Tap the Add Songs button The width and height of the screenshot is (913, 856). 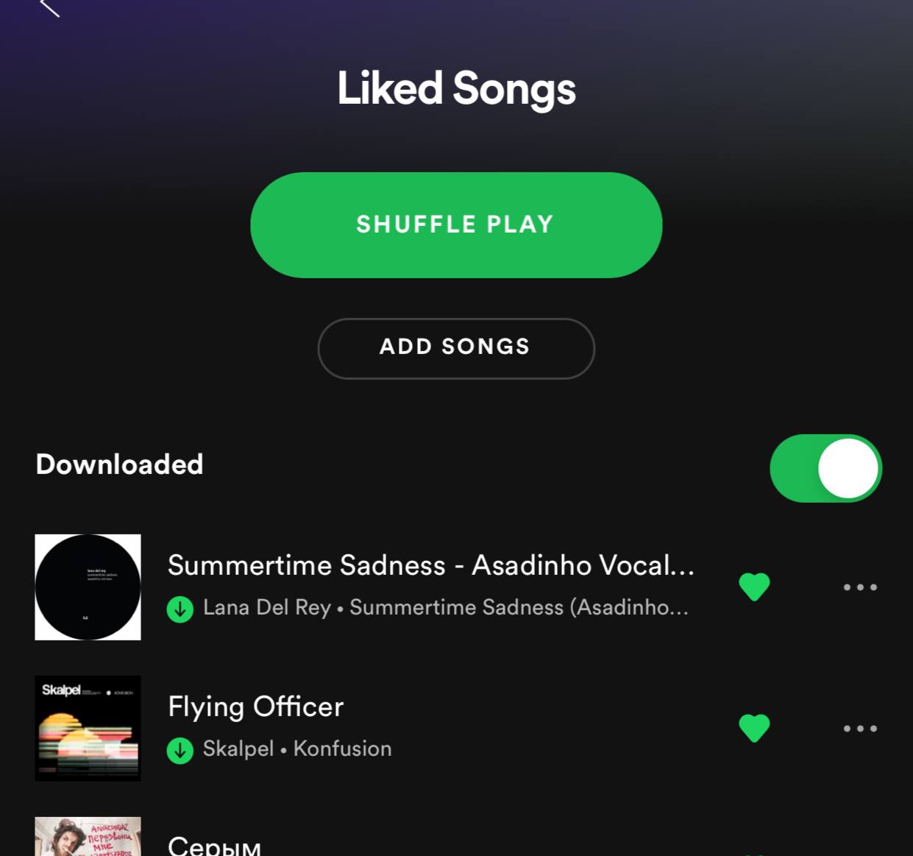[456, 348]
